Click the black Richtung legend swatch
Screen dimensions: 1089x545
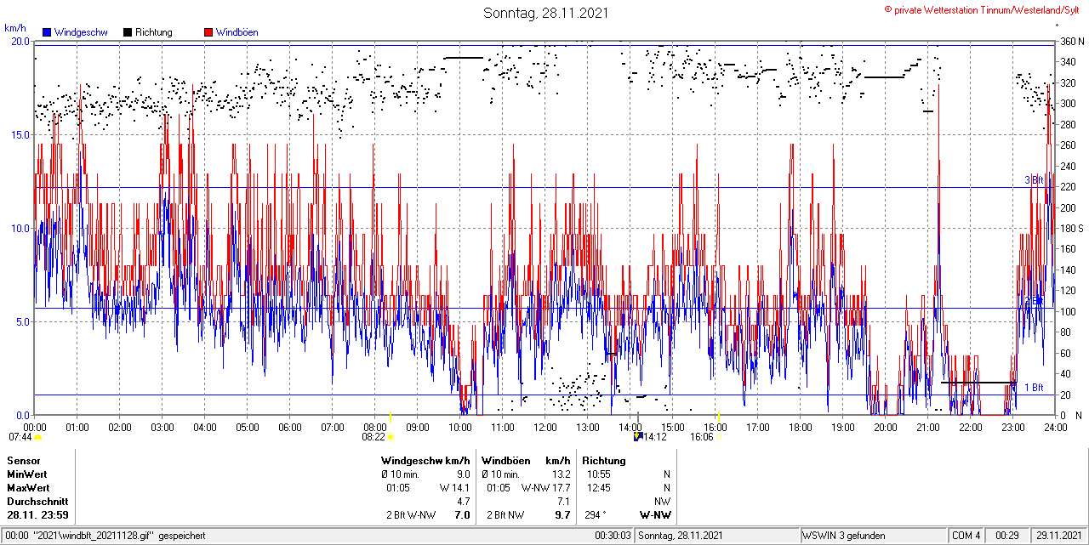[x=128, y=32]
